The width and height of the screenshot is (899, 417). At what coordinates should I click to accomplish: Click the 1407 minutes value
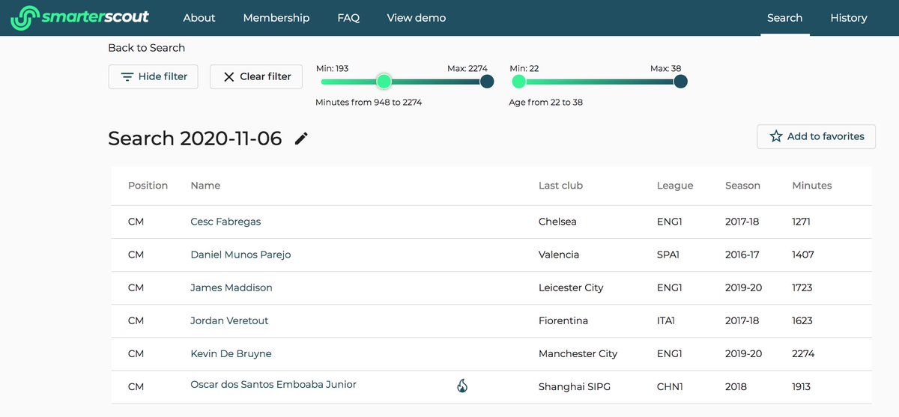point(802,255)
